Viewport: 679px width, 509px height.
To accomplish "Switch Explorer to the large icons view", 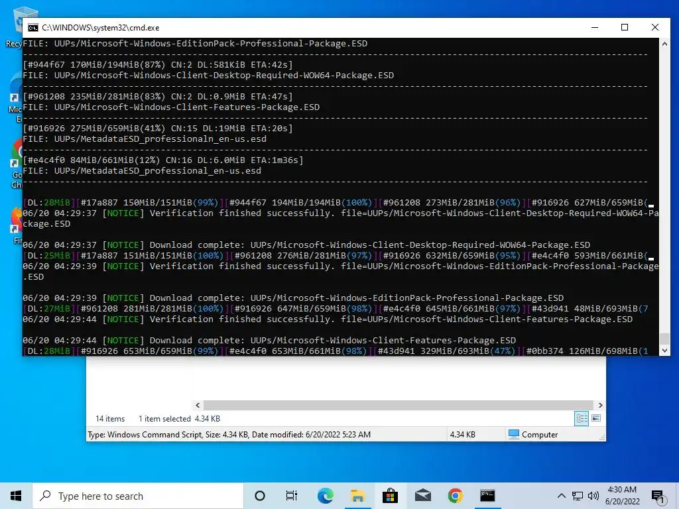I will pyautogui.click(x=596, y=418).
